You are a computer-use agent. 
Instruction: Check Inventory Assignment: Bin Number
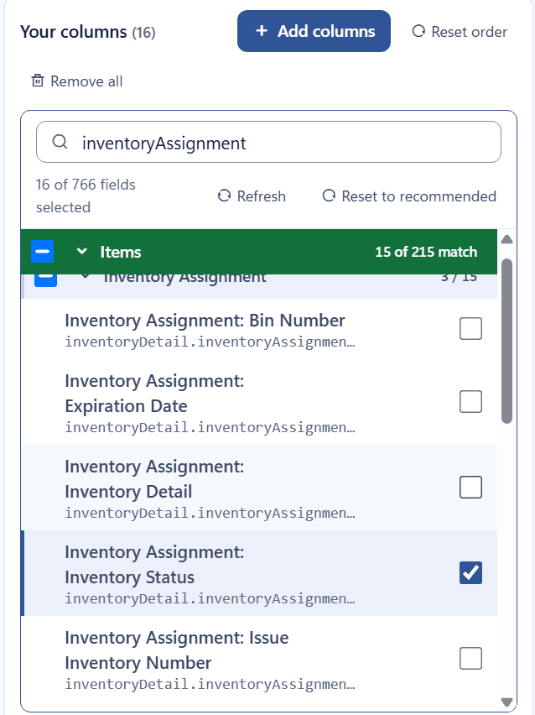pyautogui.click(x=470, y=329)
